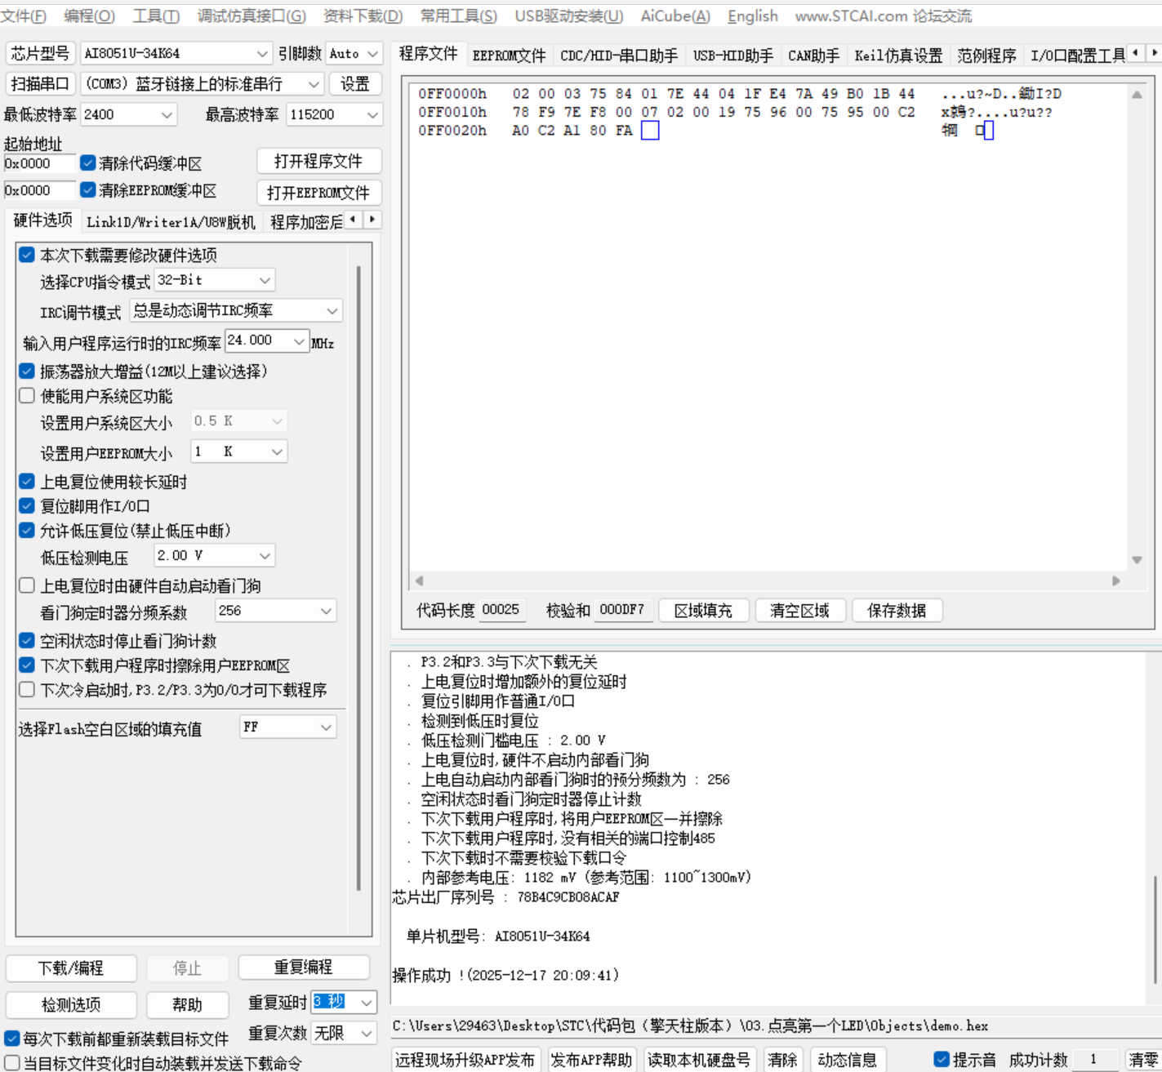
Task: Open 编程(O) menu
Action: (x=89, y=16)
